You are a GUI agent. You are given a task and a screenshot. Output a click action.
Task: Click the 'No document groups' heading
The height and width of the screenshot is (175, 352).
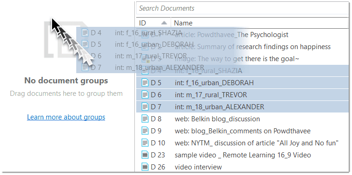[x=66, y=81]
